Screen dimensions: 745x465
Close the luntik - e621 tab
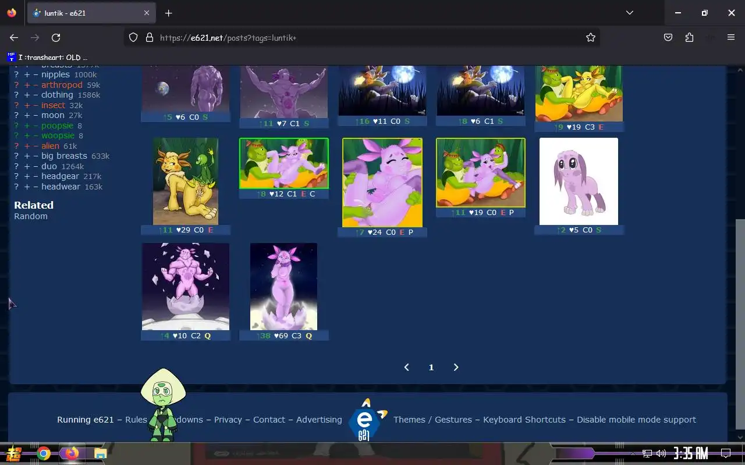[147, 13]
